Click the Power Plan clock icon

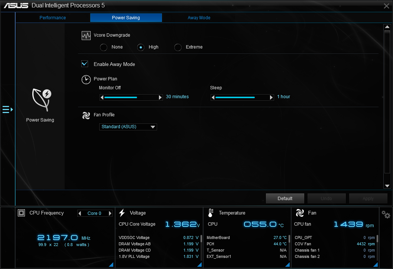pos(86,80)
